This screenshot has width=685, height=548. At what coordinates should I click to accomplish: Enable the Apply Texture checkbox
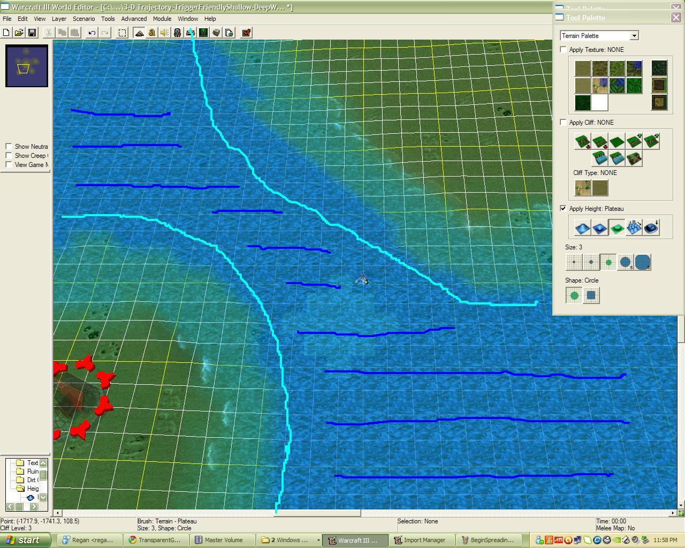563,49
